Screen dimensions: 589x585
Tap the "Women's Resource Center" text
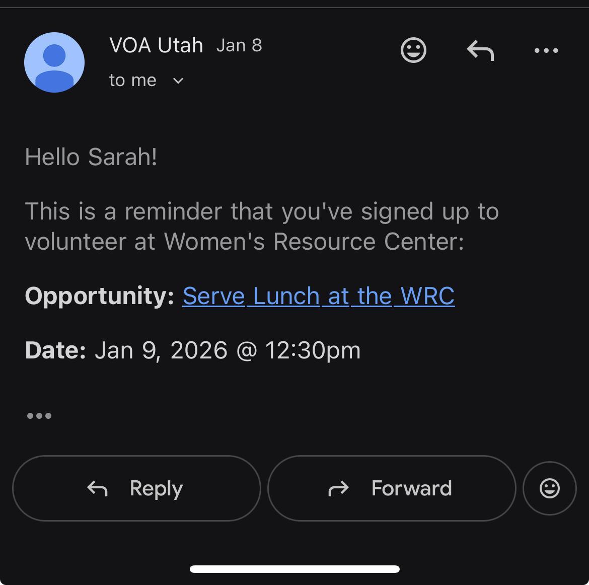click(x=313, y=242)
